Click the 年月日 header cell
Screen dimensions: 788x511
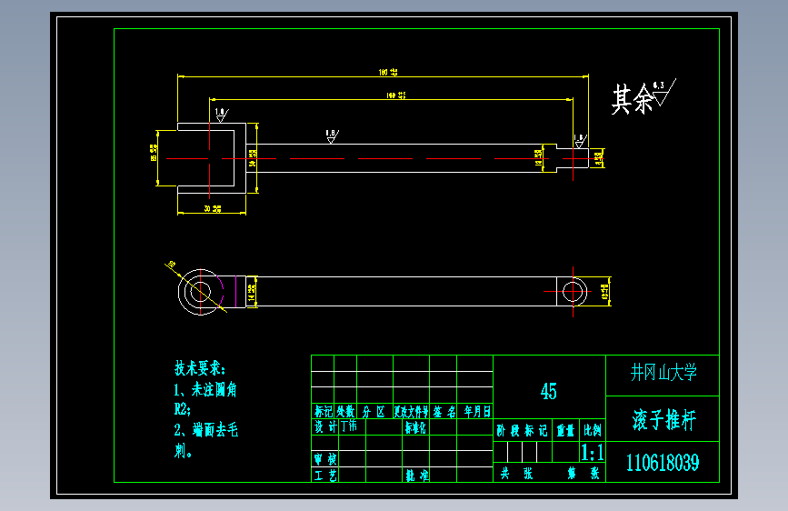pyautogui.click(x=476, y=411)
